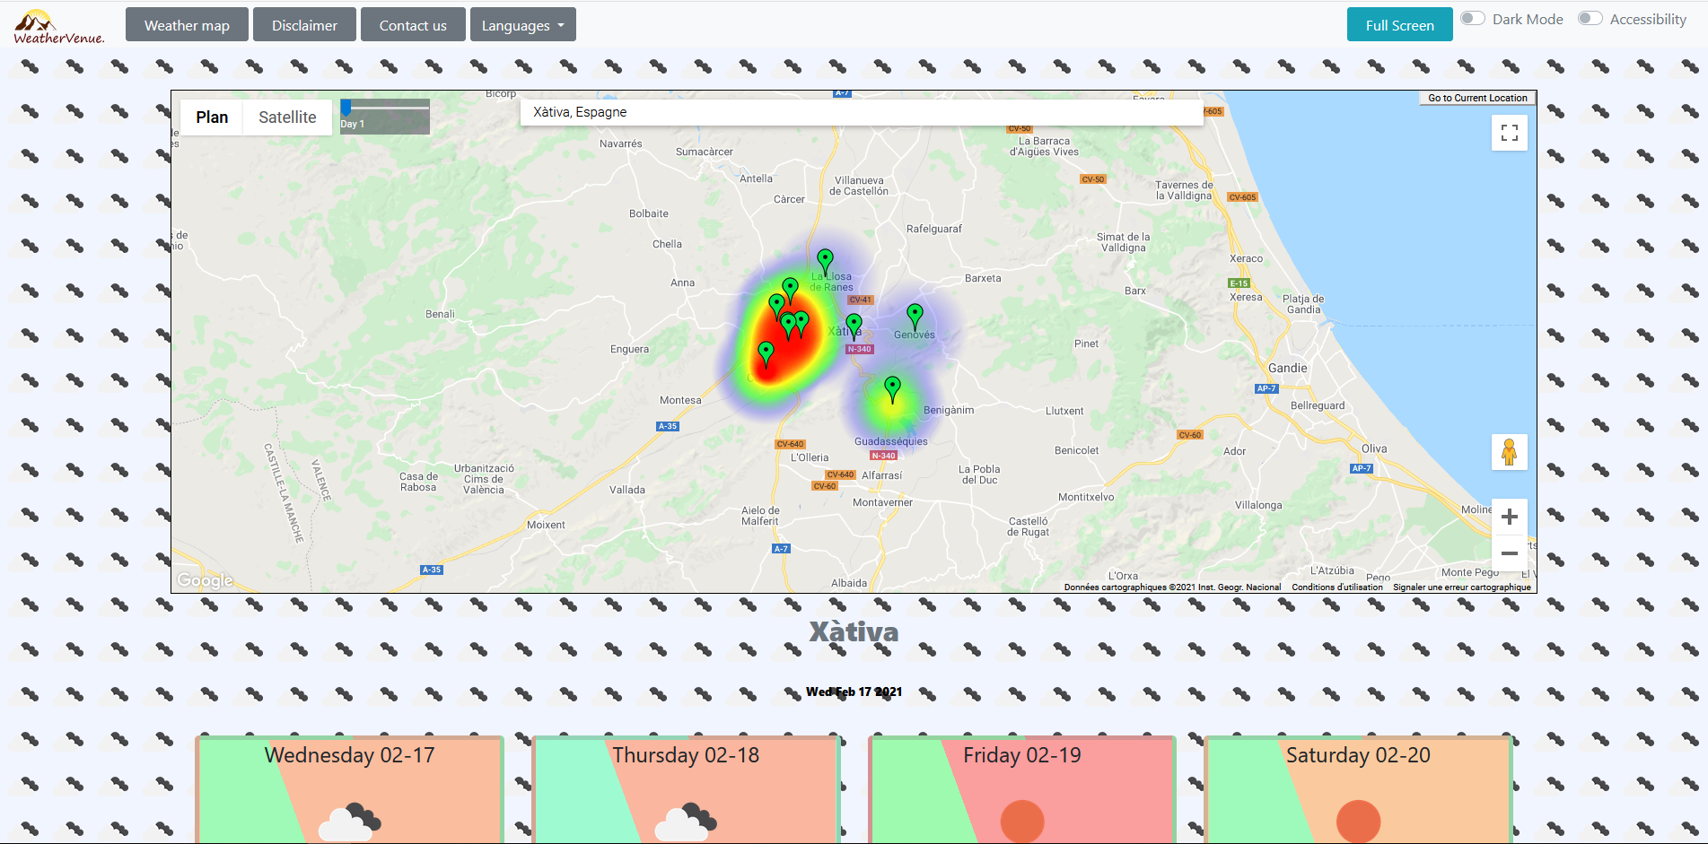The width and height of the screenshot is (1708, 844).
Task: Select the green marker at Genovés
Action: [915, 318]
